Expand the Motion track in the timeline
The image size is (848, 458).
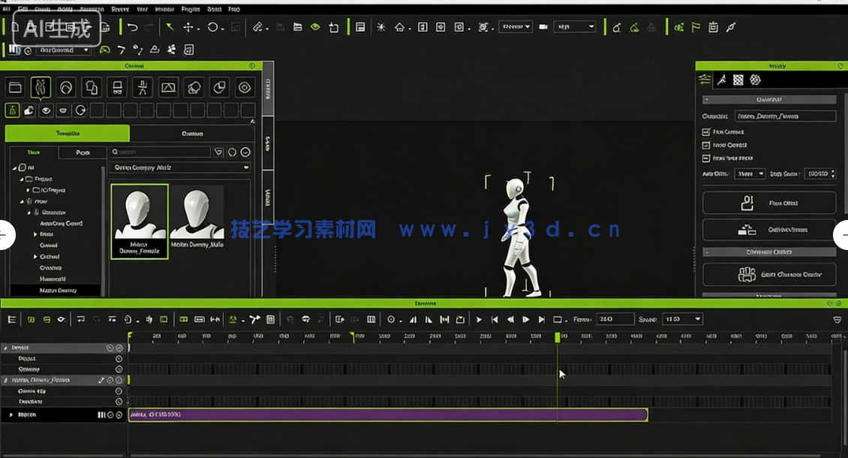11,414
